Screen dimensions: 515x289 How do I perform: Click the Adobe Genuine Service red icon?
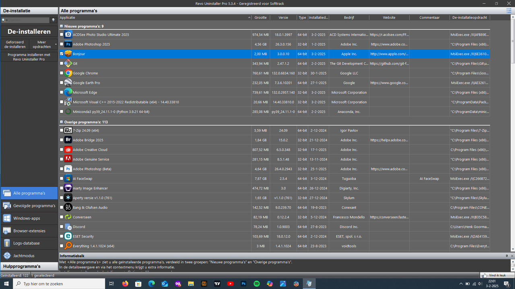point(68,159)
